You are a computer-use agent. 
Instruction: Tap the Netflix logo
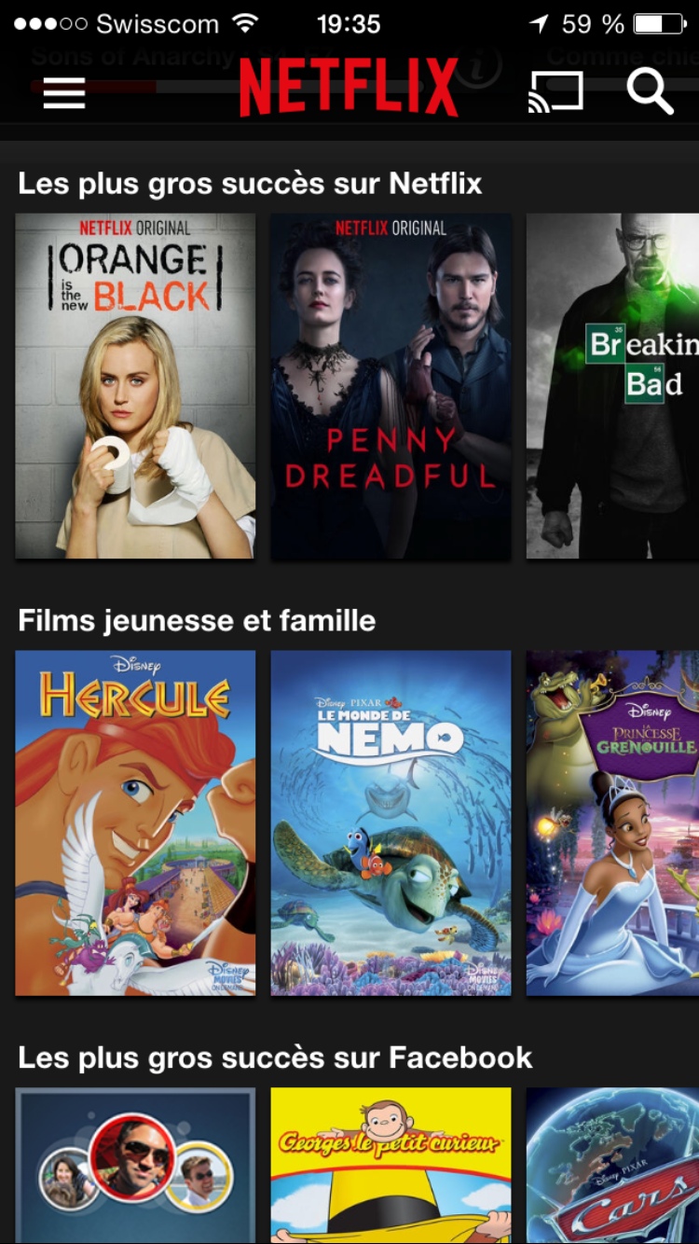click(x=349, y=87)
